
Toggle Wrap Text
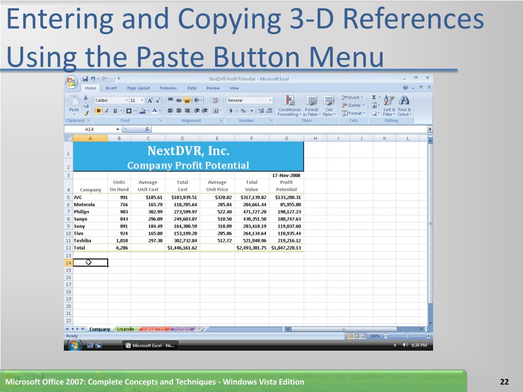point(215,100)
